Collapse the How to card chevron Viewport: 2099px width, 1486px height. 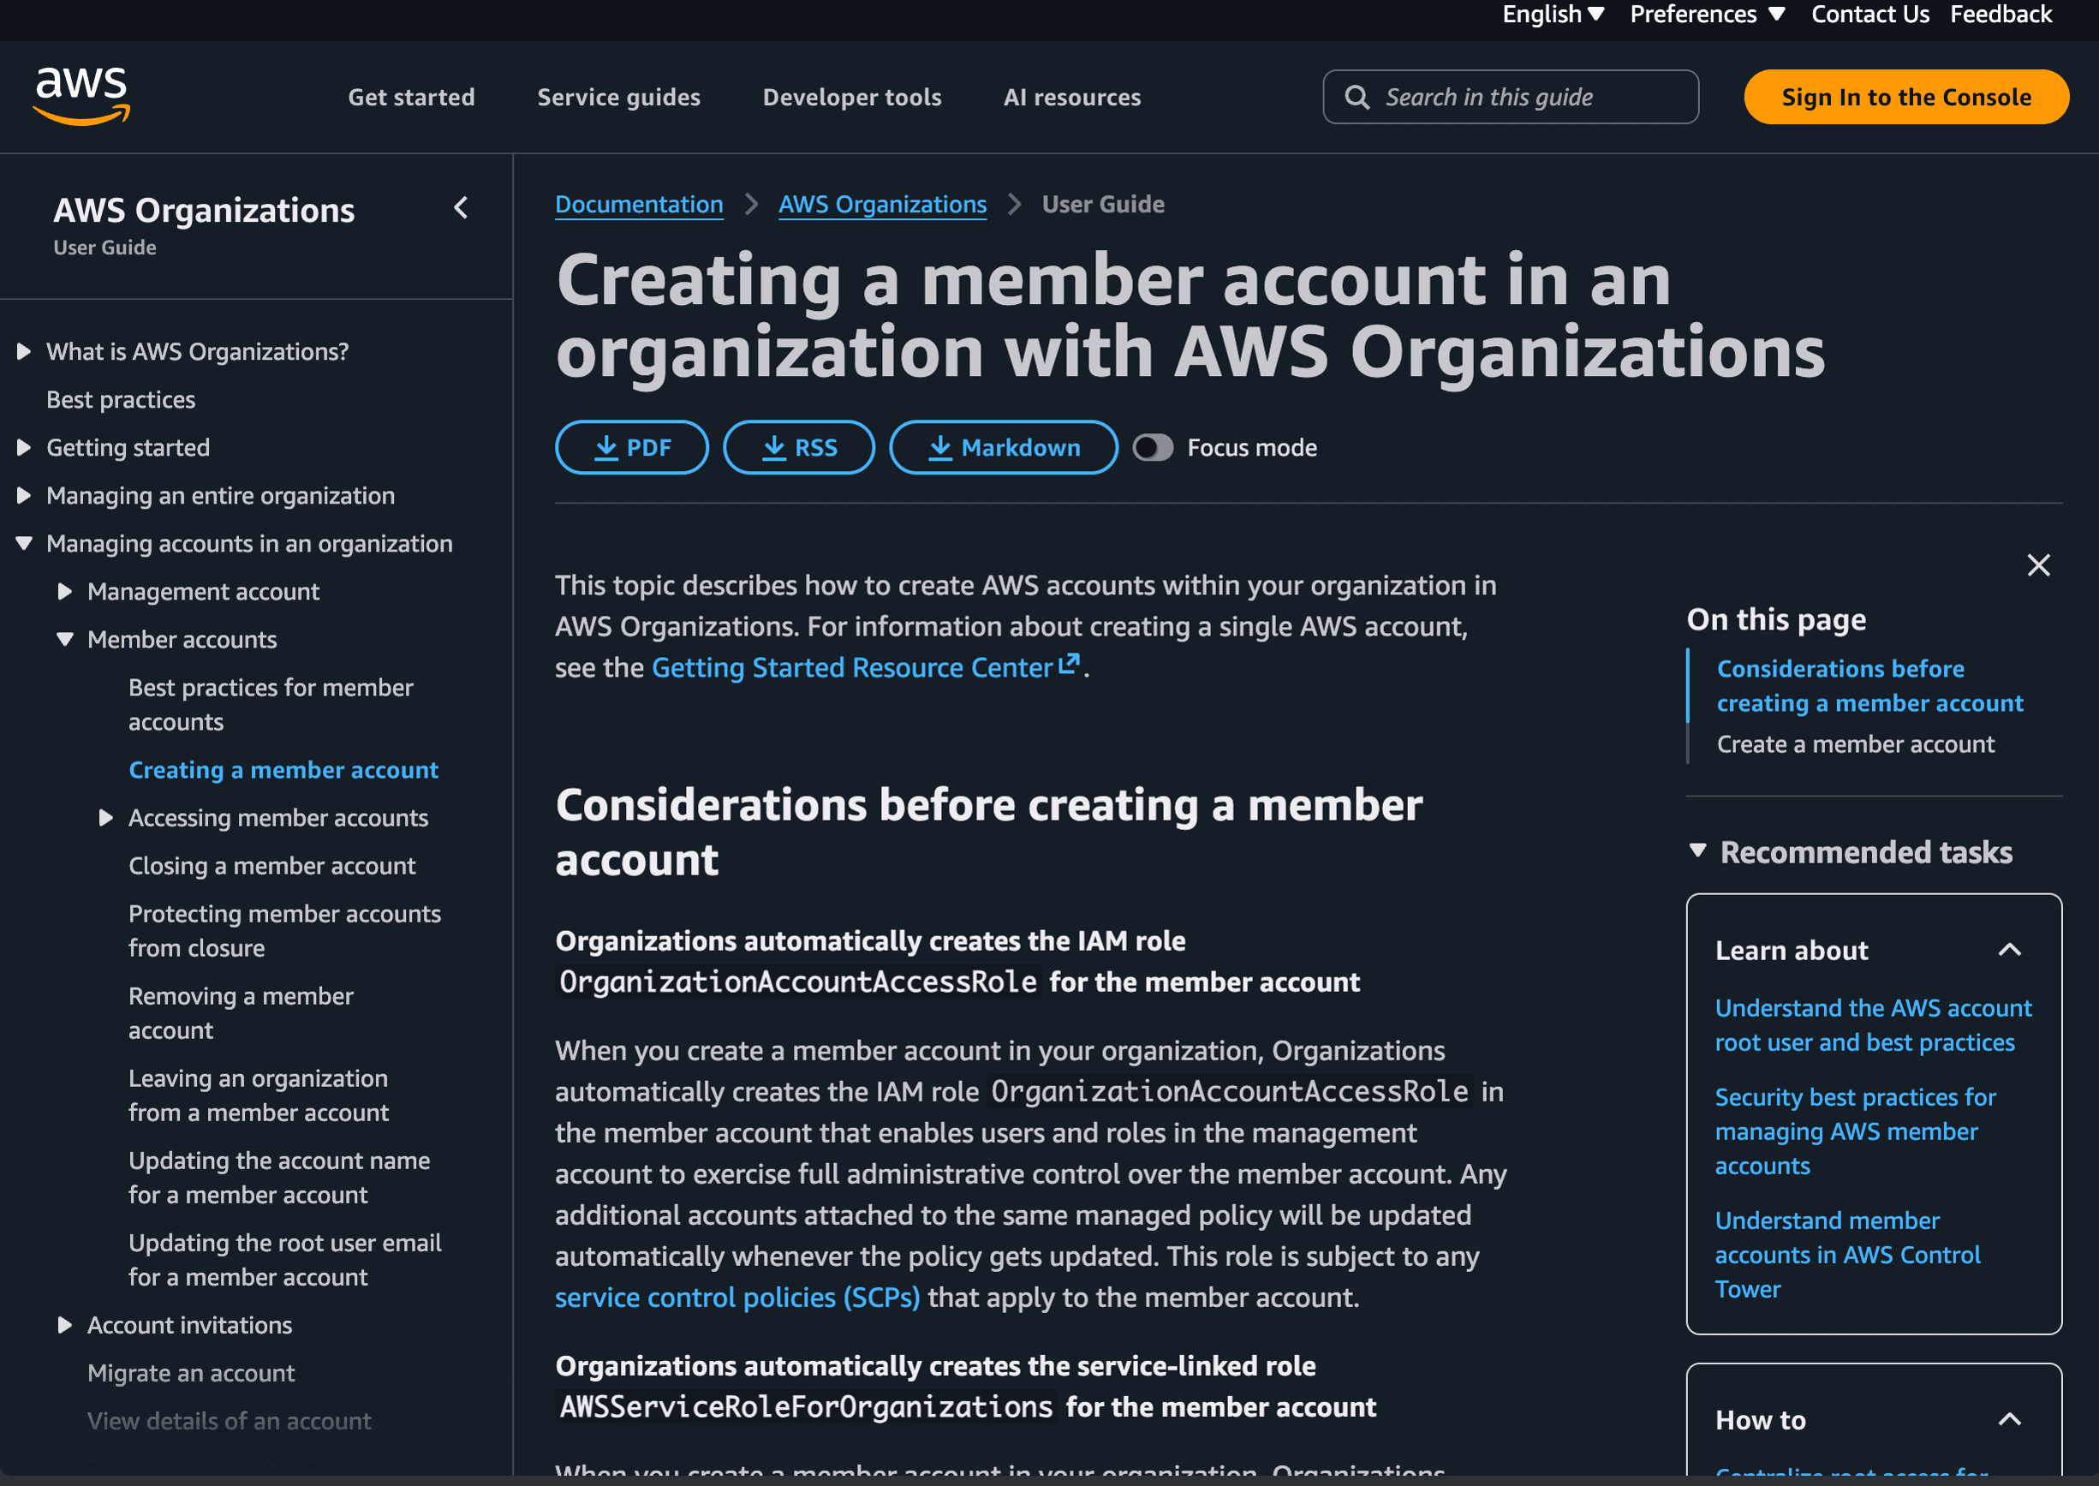(x=2009, y=1420)
